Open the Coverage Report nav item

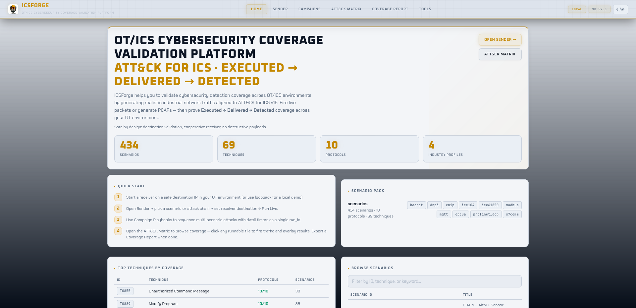(390, 9)
